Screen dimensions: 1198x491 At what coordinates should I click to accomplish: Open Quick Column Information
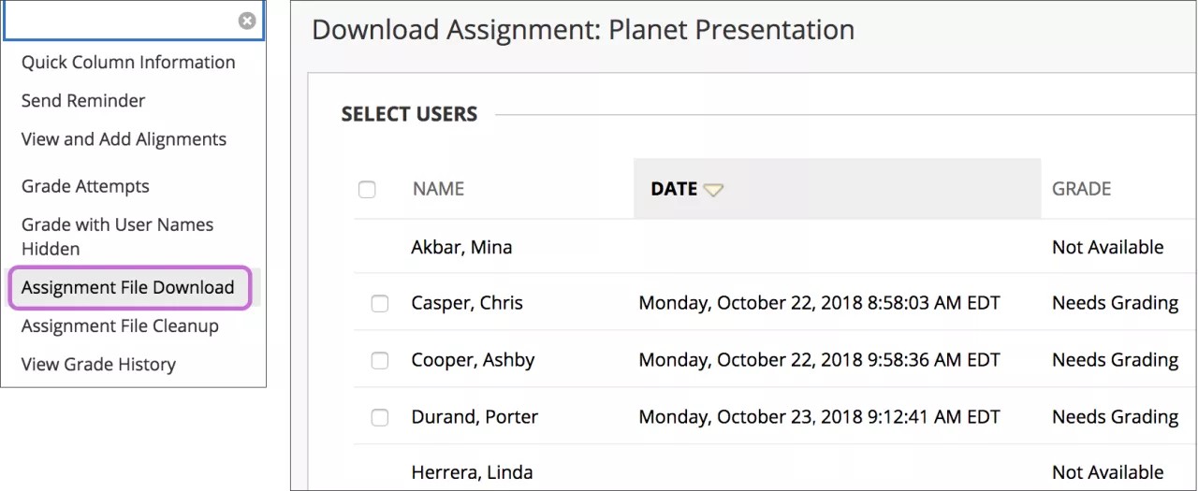coord(128,63)
